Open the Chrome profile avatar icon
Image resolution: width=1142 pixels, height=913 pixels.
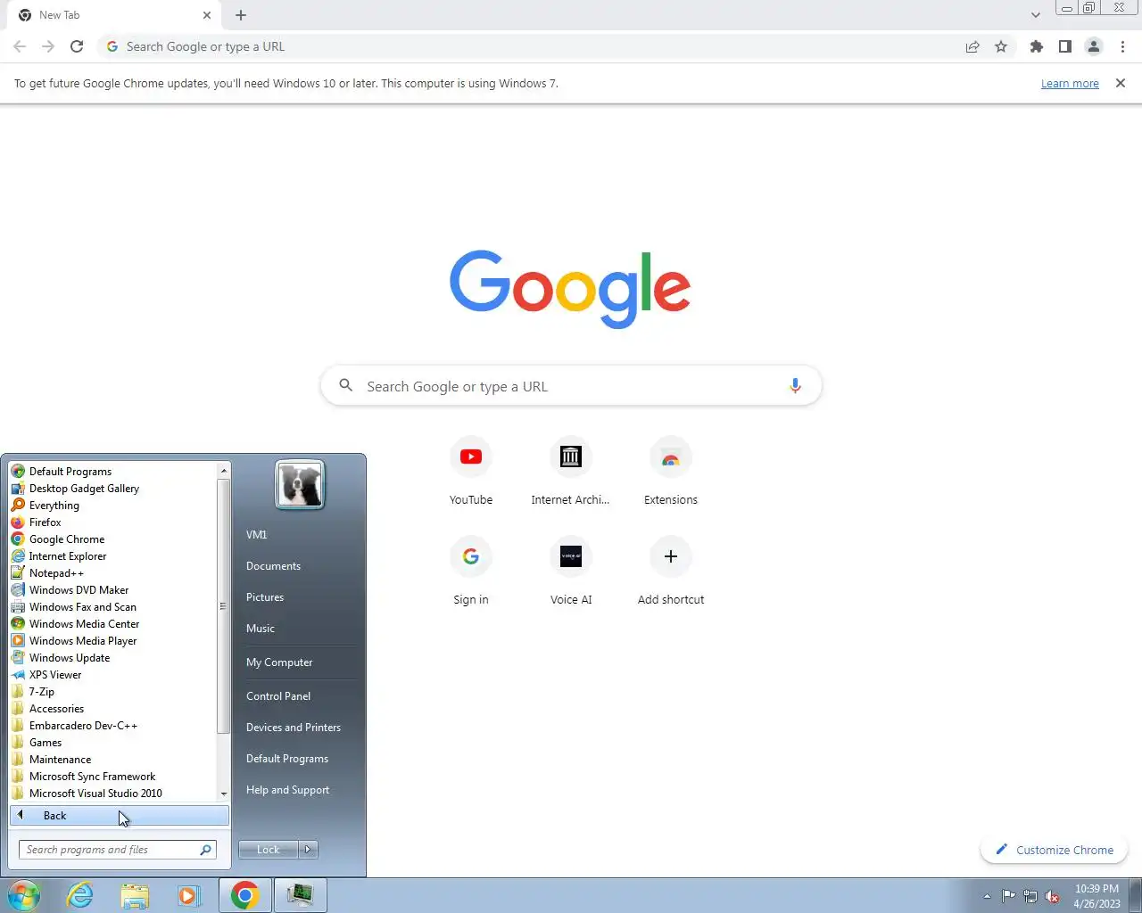click(x=1093, y=46)
